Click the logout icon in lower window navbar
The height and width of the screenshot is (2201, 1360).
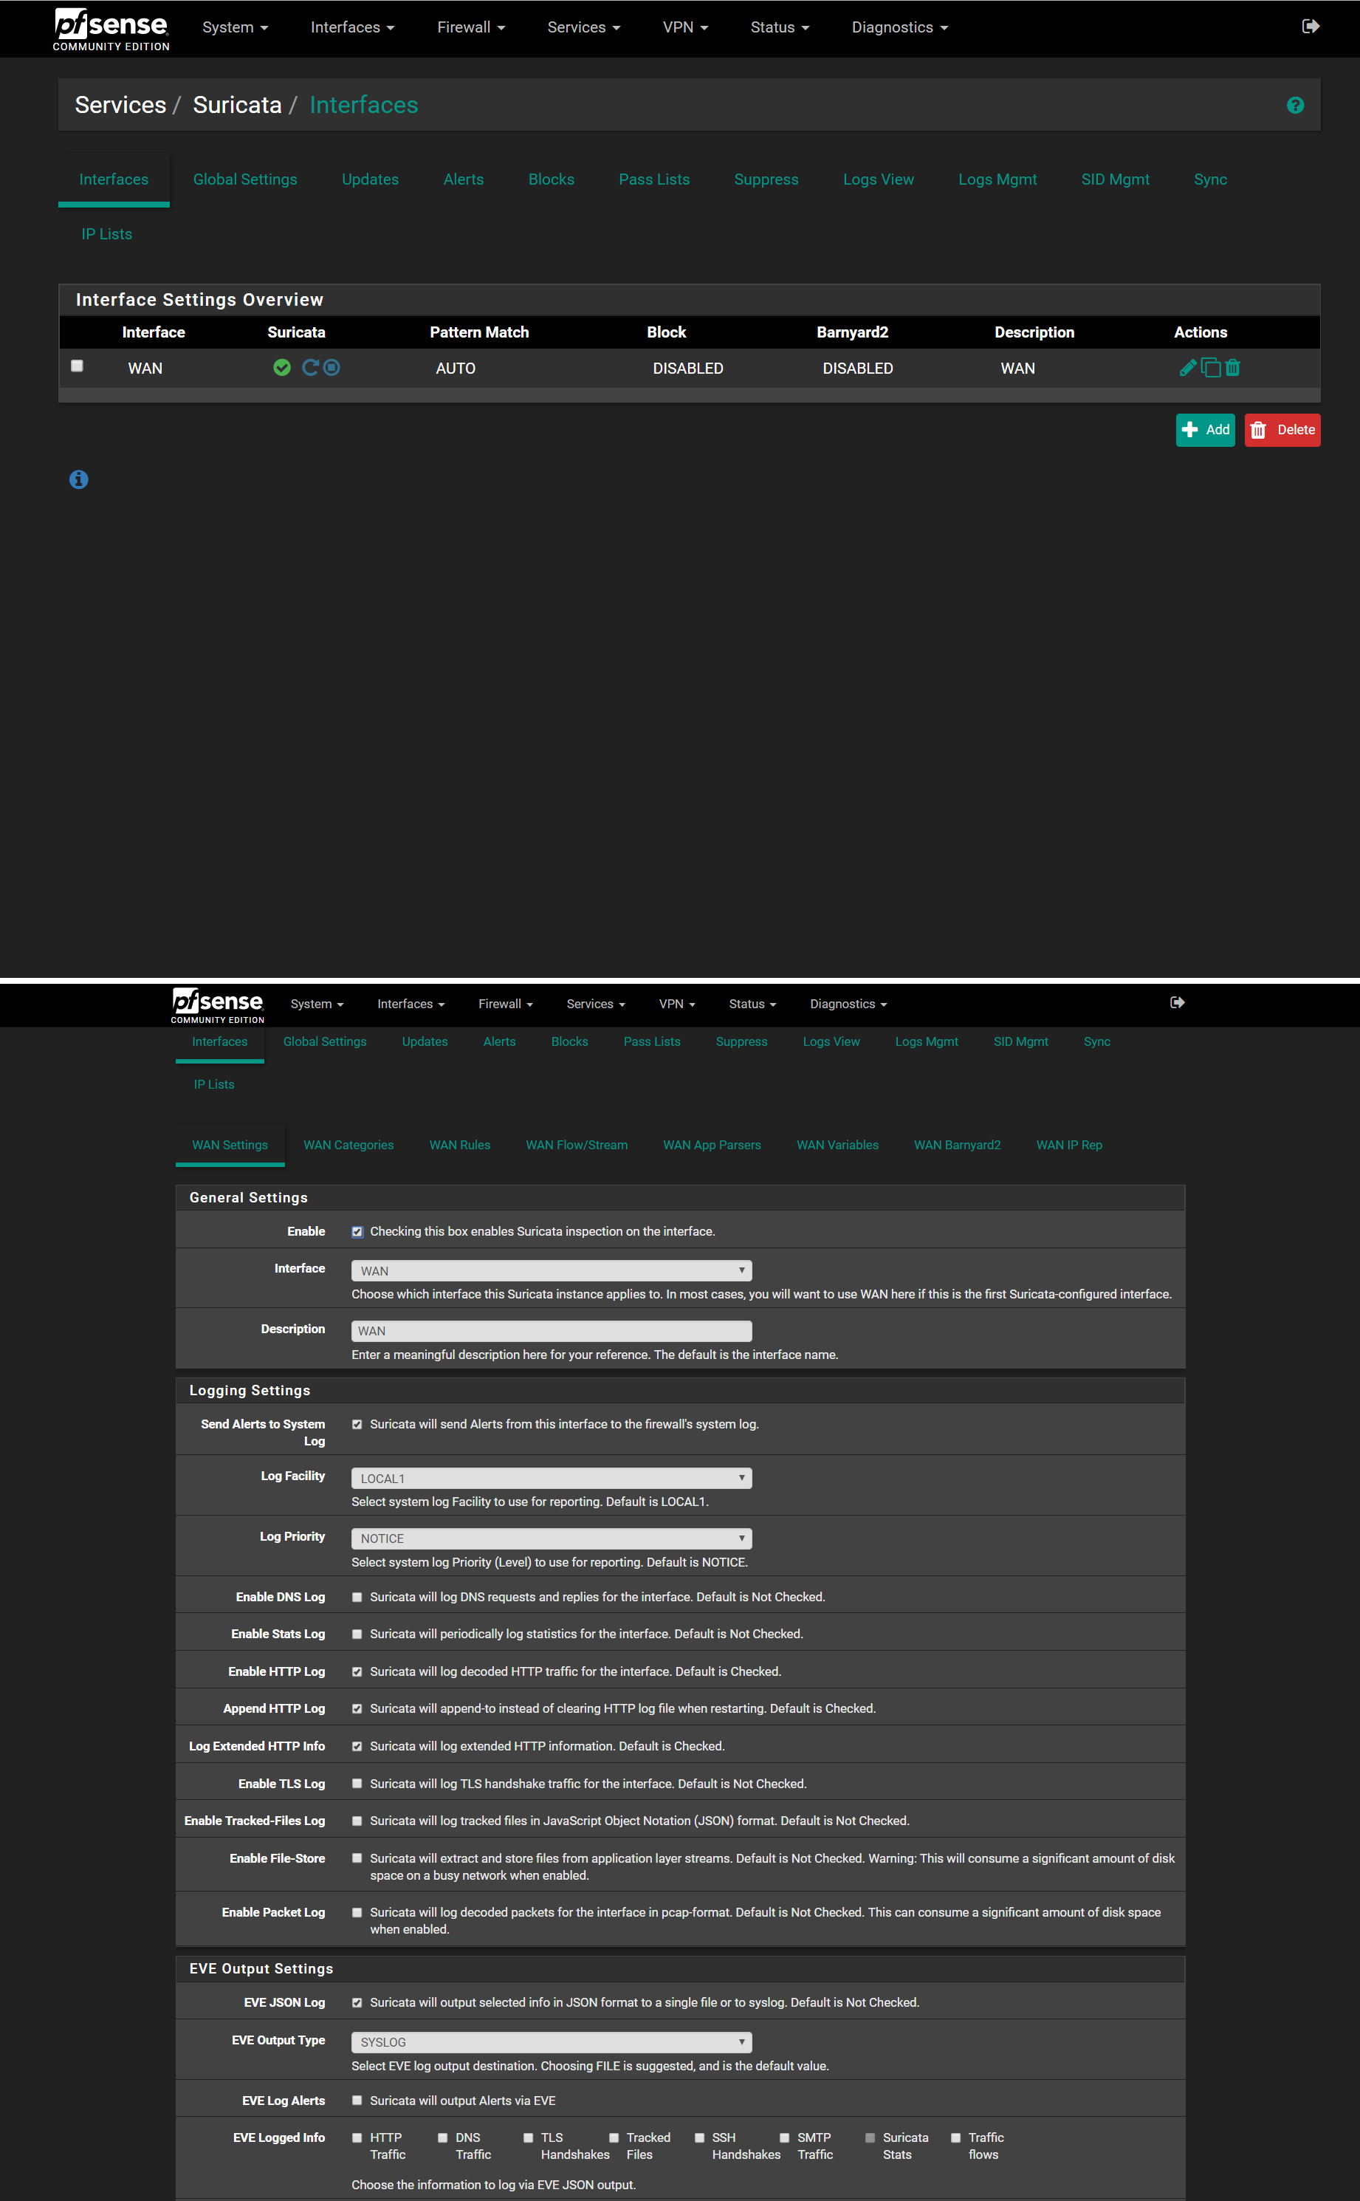(x=1178, y=1002)
